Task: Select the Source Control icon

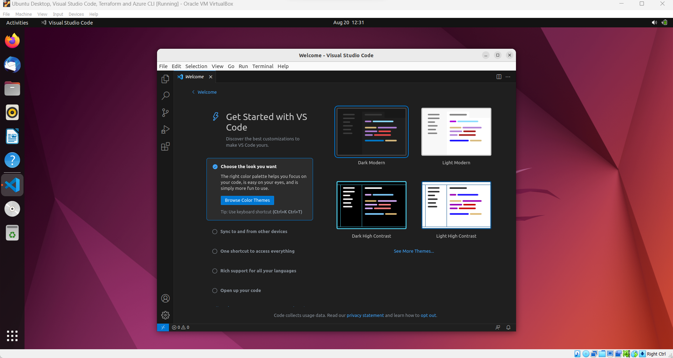Action: point(165,112)
